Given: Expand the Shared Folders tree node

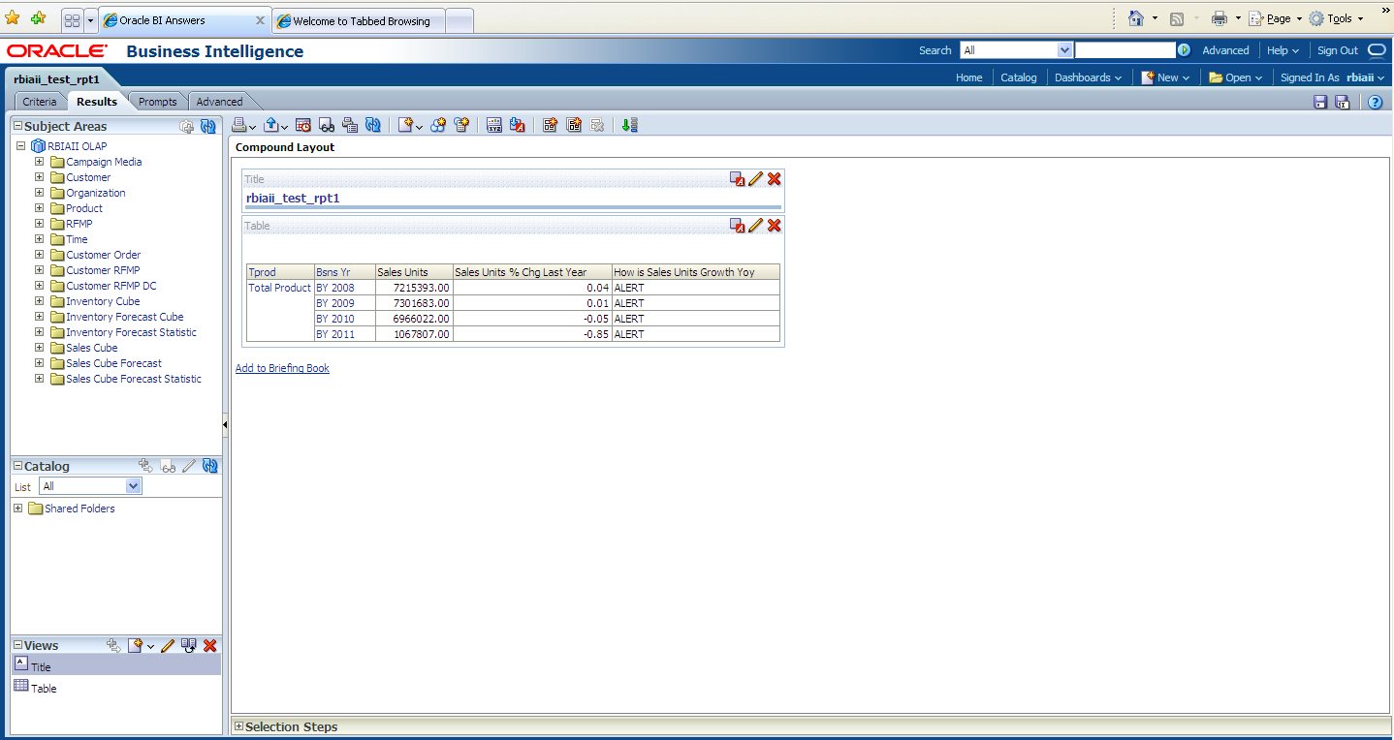Looking at the screenshot, I should pos(18,509).
